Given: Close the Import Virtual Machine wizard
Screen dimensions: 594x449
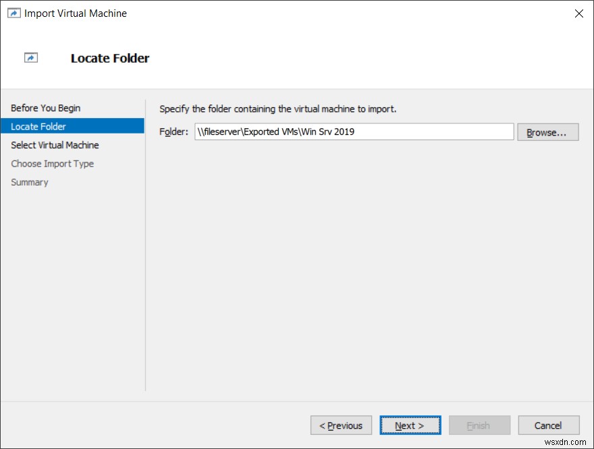Looking at the screenshot, I should [x=578, y=13].
